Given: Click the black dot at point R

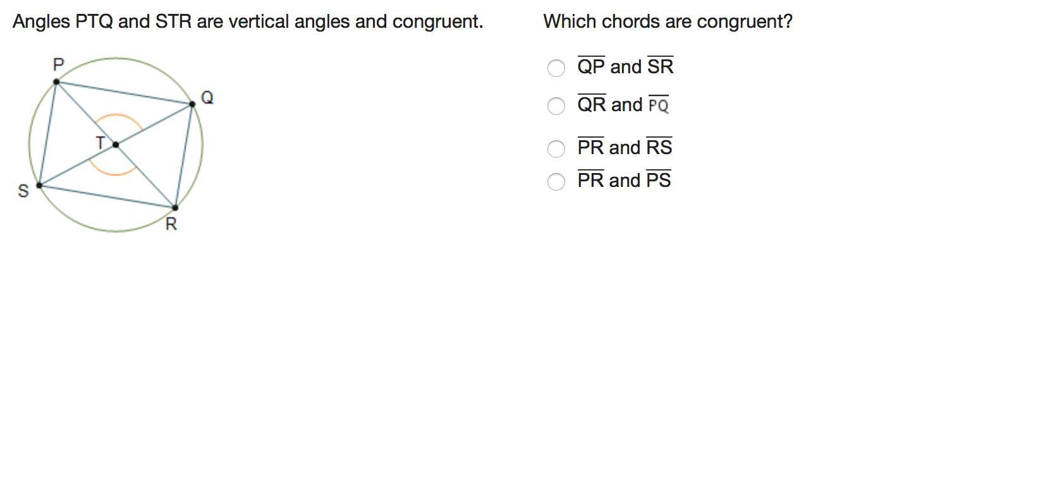Looking at the screenshot, I should [175, 207].
